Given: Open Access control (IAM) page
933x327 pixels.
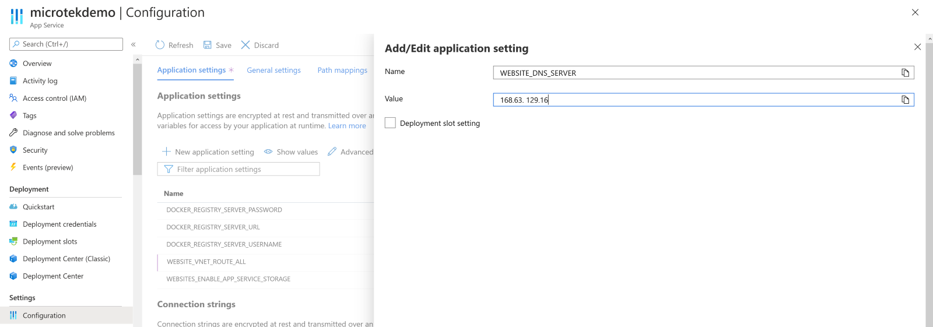Looking at the screenshot, I should click(x=54, y=99).
